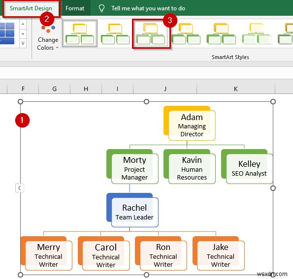The height and width of the screenshot is (279, 293).
Task: Move layouts gallery up one row
Action: pos(23,24)
